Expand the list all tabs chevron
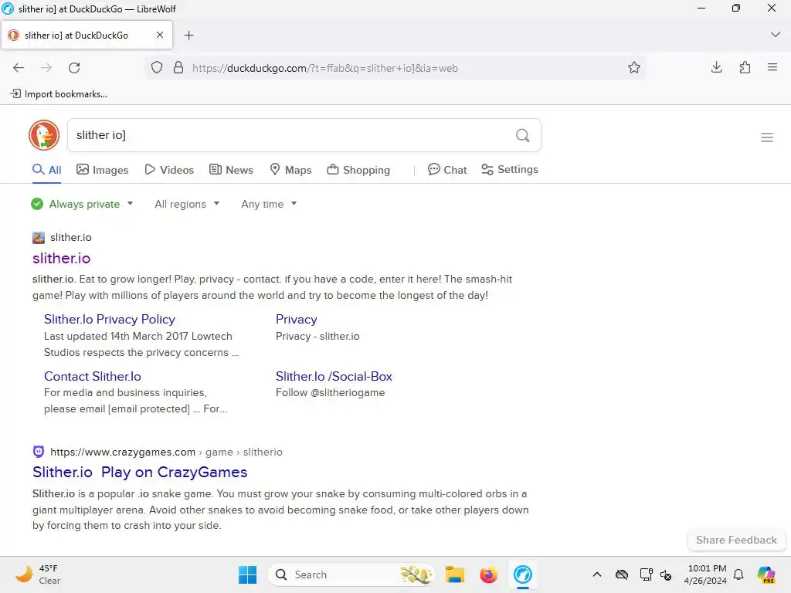Screen dimensions: 791x593 tap(776, 35)
